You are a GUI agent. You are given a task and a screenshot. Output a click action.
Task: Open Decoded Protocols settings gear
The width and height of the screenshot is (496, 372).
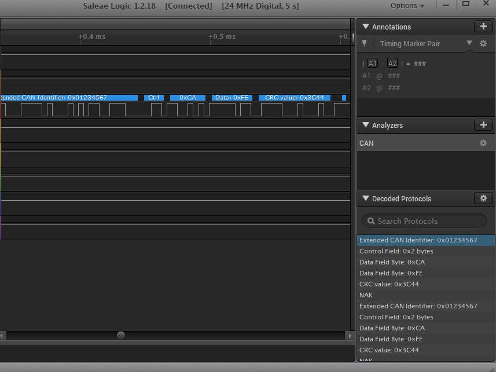pos(483,198)
